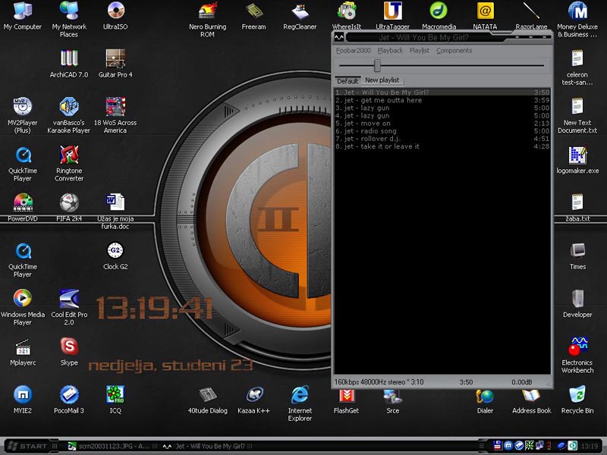Open the Recycle Bin icon
The width and height of the screenshot is (607, 455).
pos(577,395)
